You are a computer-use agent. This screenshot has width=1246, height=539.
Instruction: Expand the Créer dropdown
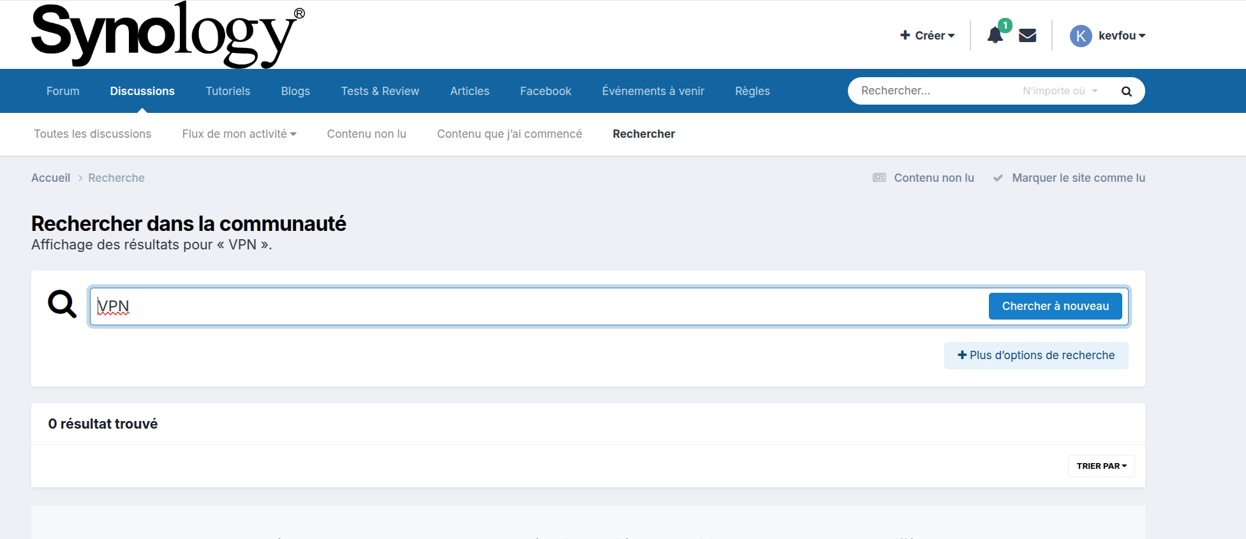[x=927, y=36]
